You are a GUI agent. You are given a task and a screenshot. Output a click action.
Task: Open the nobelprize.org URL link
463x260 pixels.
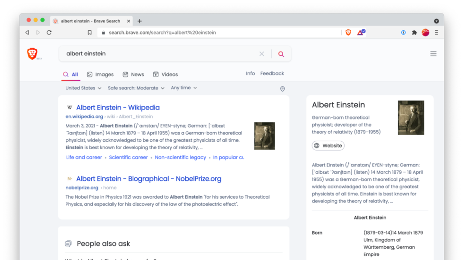coord(82,187)
